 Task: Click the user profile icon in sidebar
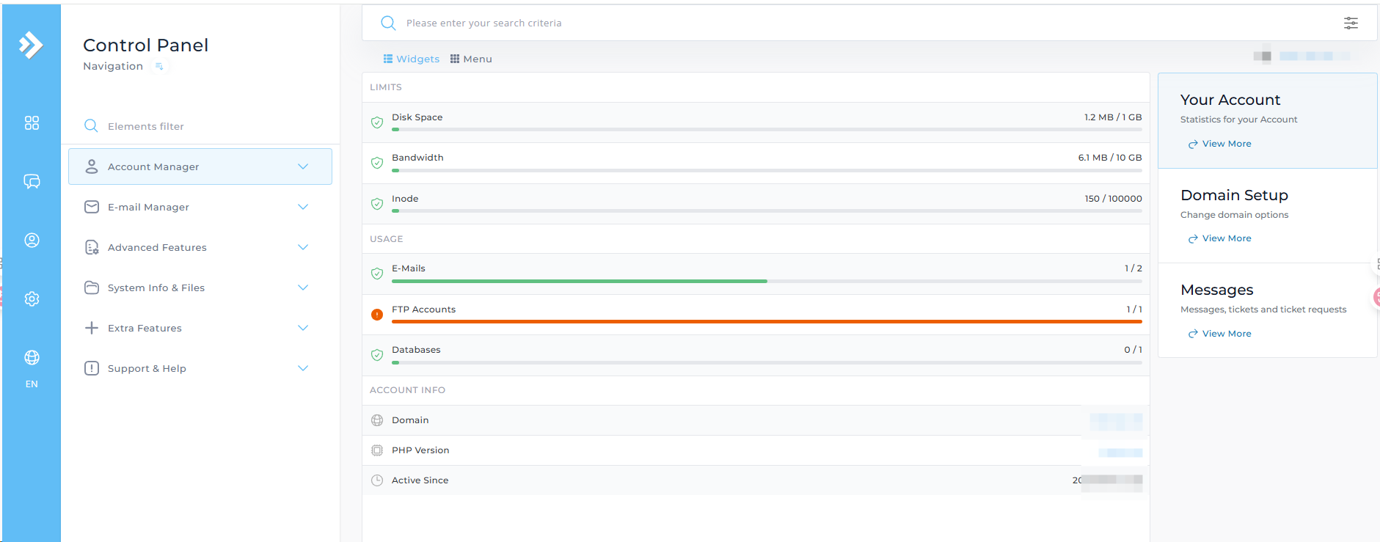(x=32, y=240)
